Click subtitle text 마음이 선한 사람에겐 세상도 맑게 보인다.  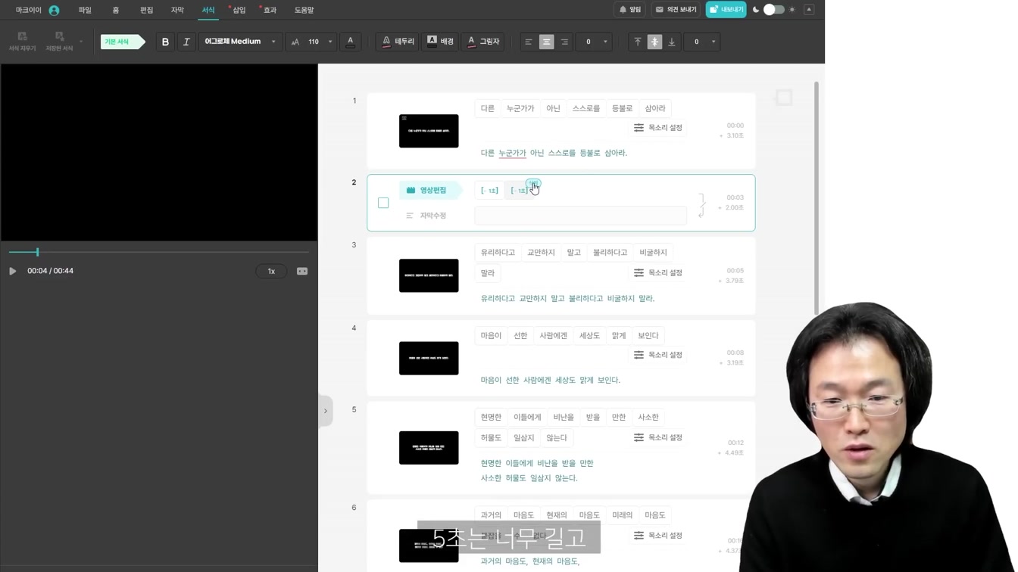(x=550, y=380)
